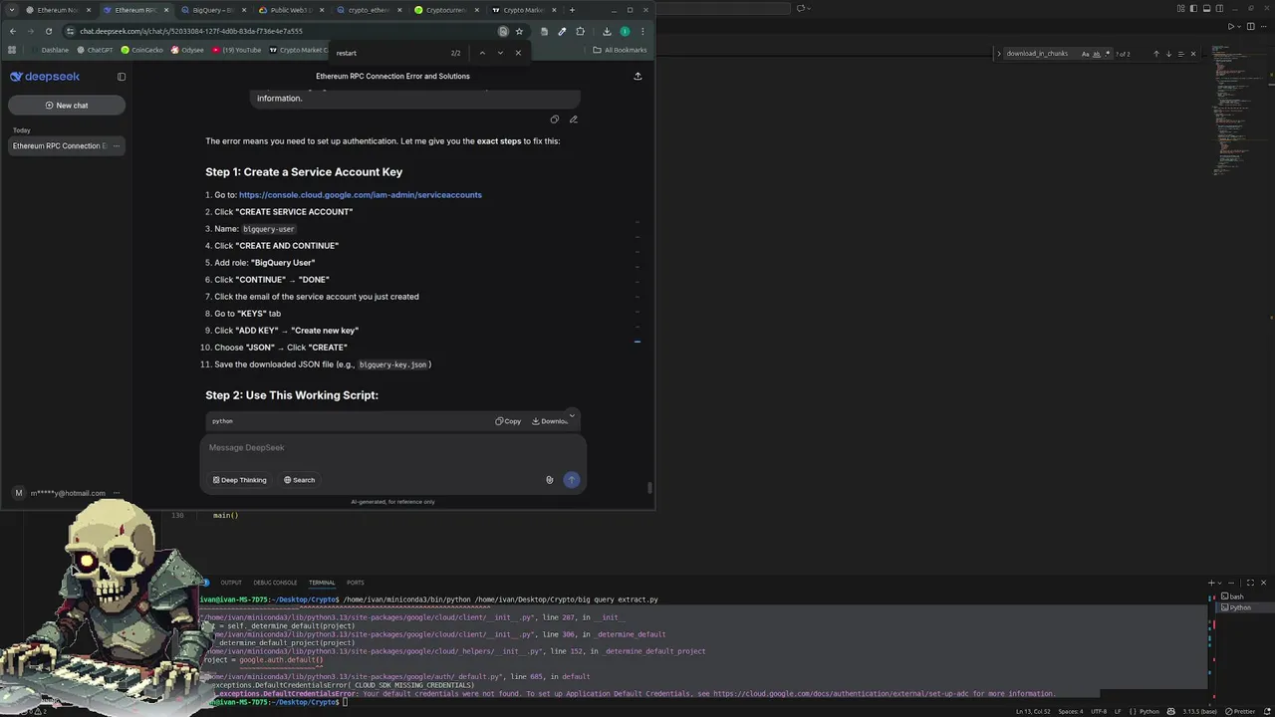The height and width of the screenshot is (717, 1275).
Task: Copy the user message with copy icon
Action: 555,119
